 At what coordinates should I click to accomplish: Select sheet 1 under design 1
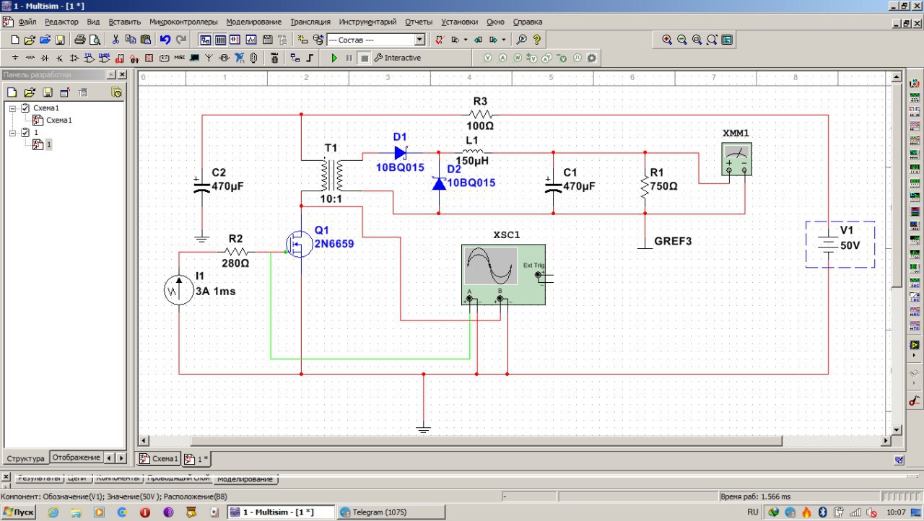click(x=49, y=145)
